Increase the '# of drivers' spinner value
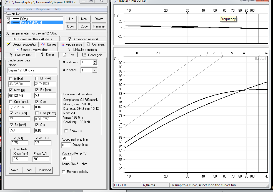Viewport: 273px width, 192px height. 95,61
